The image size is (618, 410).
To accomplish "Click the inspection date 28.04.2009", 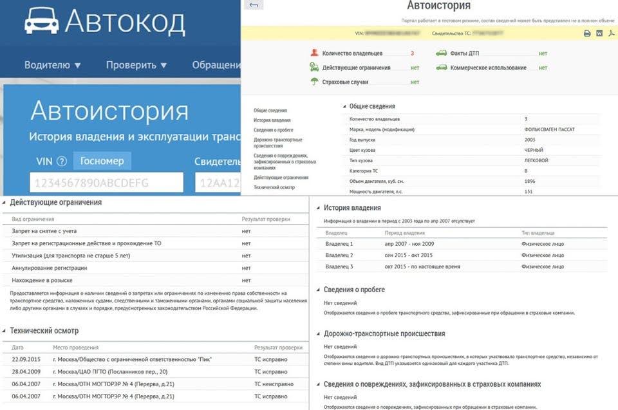I will (26, 372).
